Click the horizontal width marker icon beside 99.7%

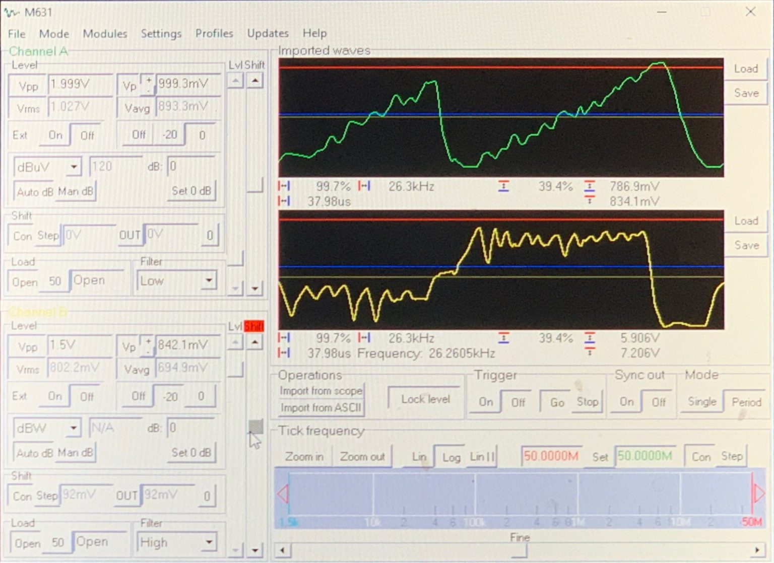point(285,186)
